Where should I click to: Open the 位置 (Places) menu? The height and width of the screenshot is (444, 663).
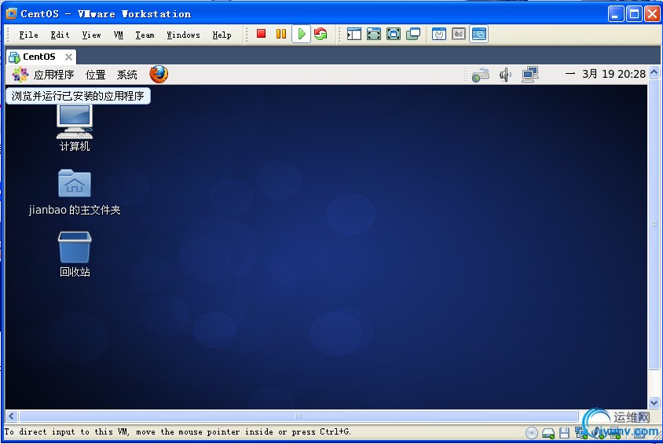point(96,75)
